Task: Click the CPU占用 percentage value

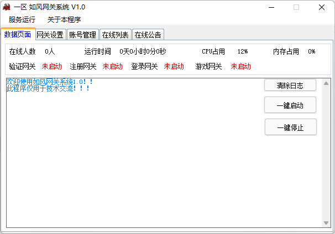Action: click(243, 51)
